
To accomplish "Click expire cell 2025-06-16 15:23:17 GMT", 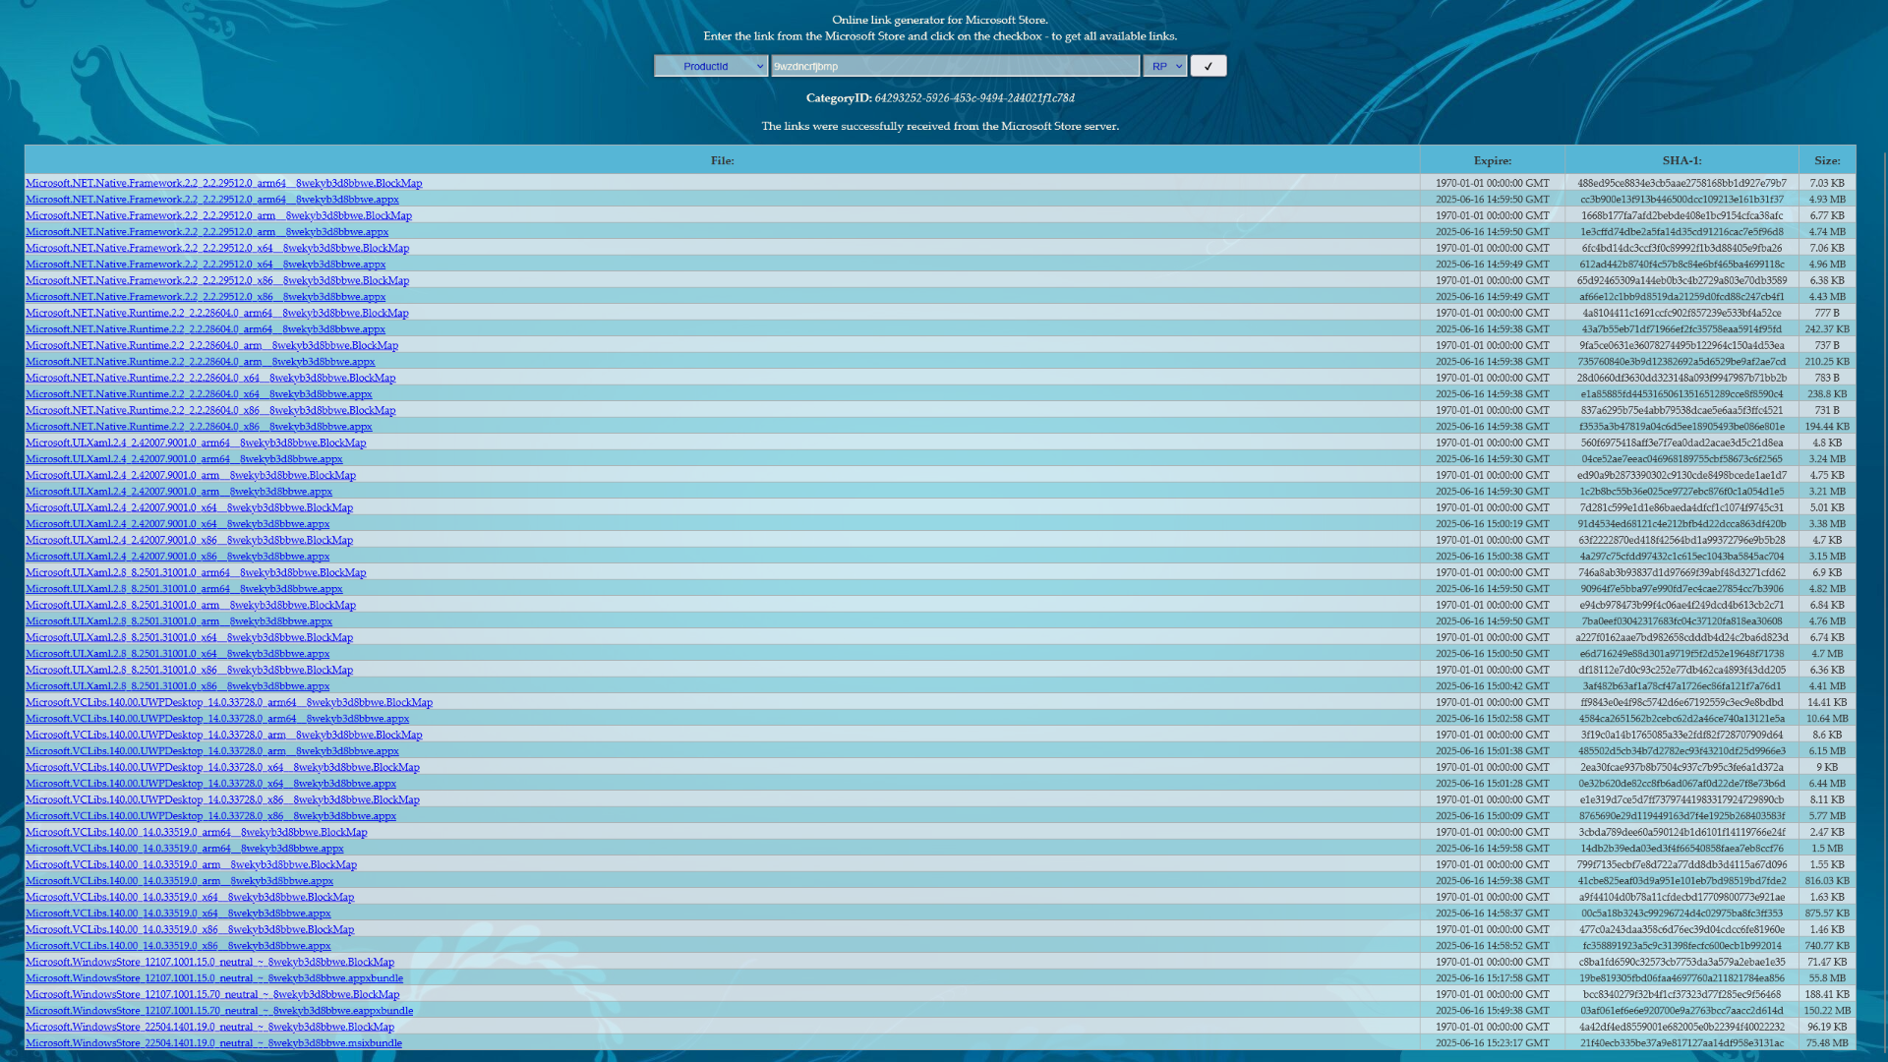I will (x=1492, y=1043).
